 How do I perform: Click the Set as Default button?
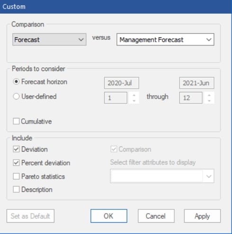[30, 216]
